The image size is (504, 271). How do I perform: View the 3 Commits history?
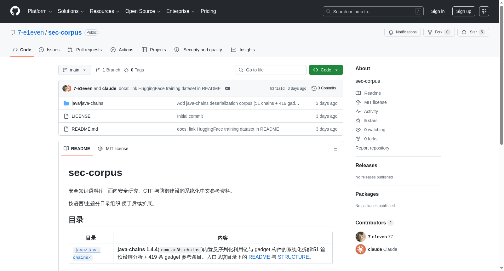pos(324,88)
